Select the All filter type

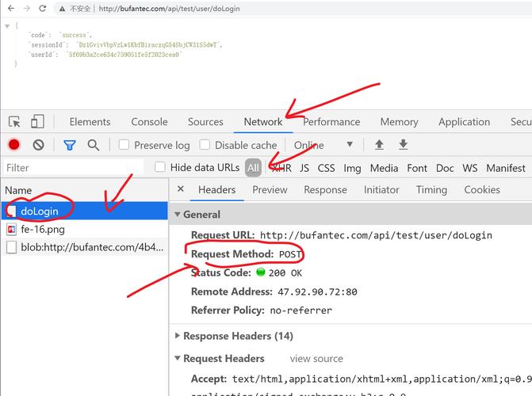253,168
